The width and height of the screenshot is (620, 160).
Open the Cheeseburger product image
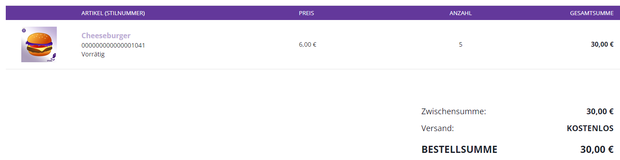pyautogui.click(x=39, y=44)
